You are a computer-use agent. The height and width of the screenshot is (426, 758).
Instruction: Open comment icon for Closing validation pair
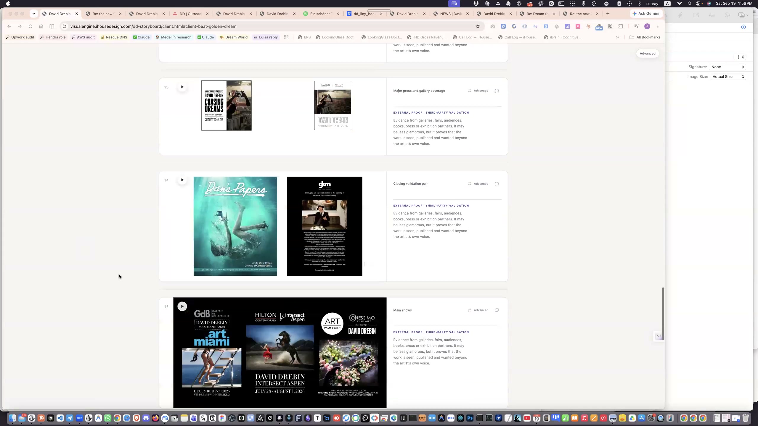497,184
